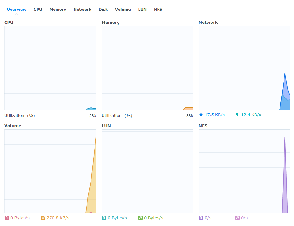Click the teal LUN read R badge
This screenshot has width=294, height=226.
(104, 218)
